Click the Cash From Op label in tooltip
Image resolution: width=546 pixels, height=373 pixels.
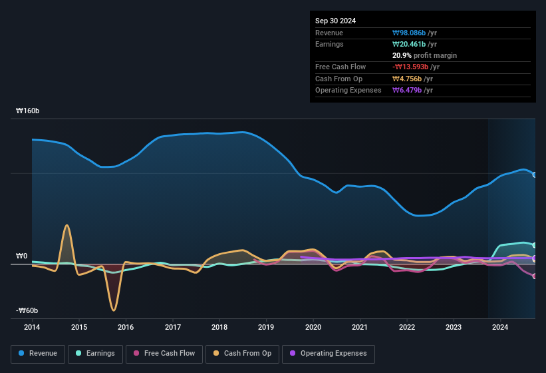[339, 79]
